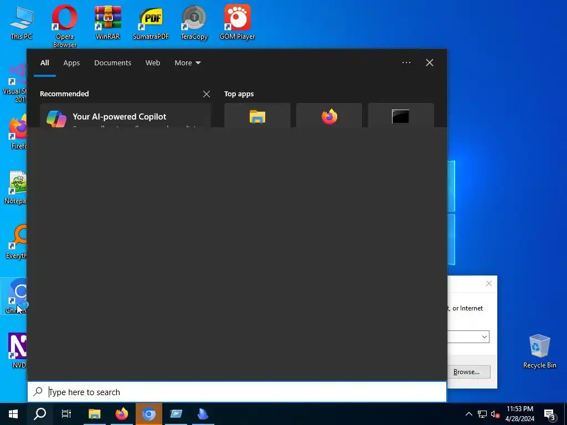Open Command Prompt from Top apps

[401, 116]
